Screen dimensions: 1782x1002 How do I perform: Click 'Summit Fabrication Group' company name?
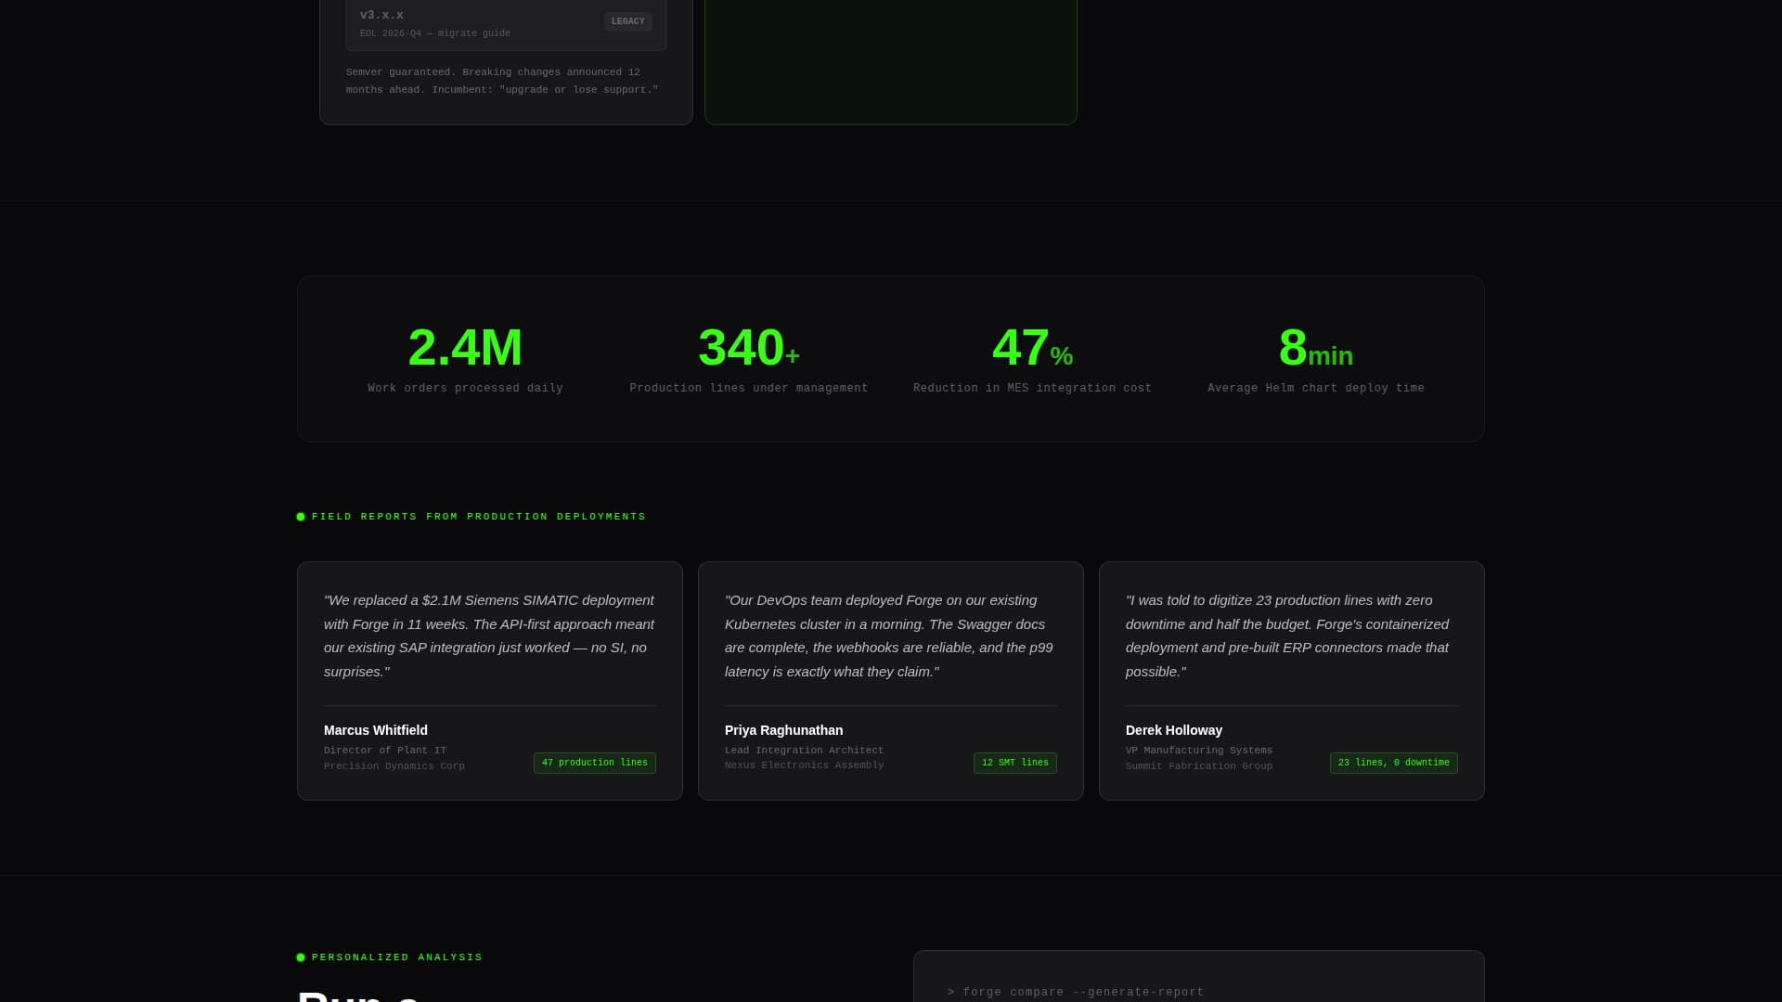1199,765
